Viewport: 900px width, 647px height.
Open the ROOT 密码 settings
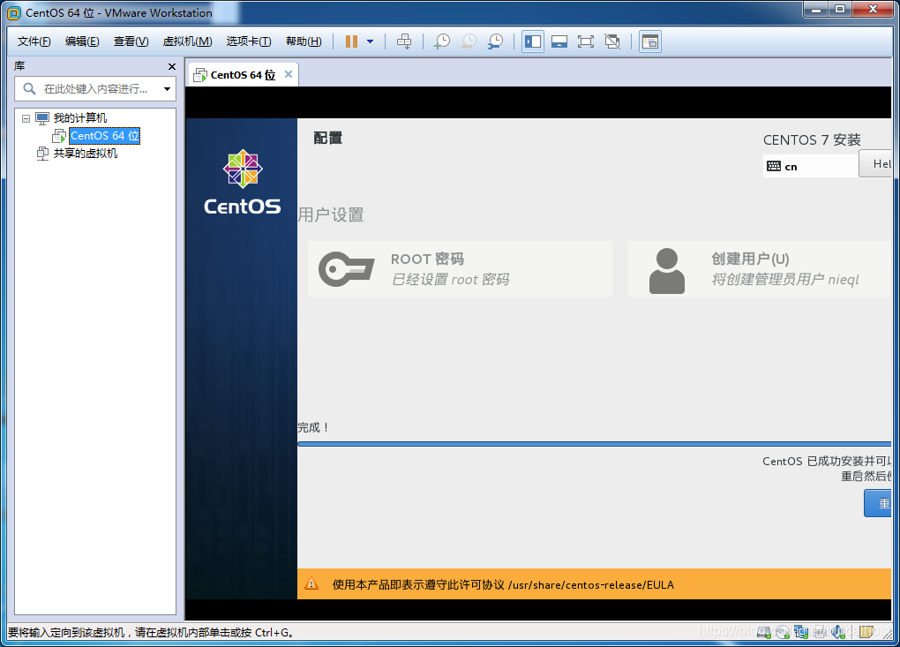click(x=460, y=269)
